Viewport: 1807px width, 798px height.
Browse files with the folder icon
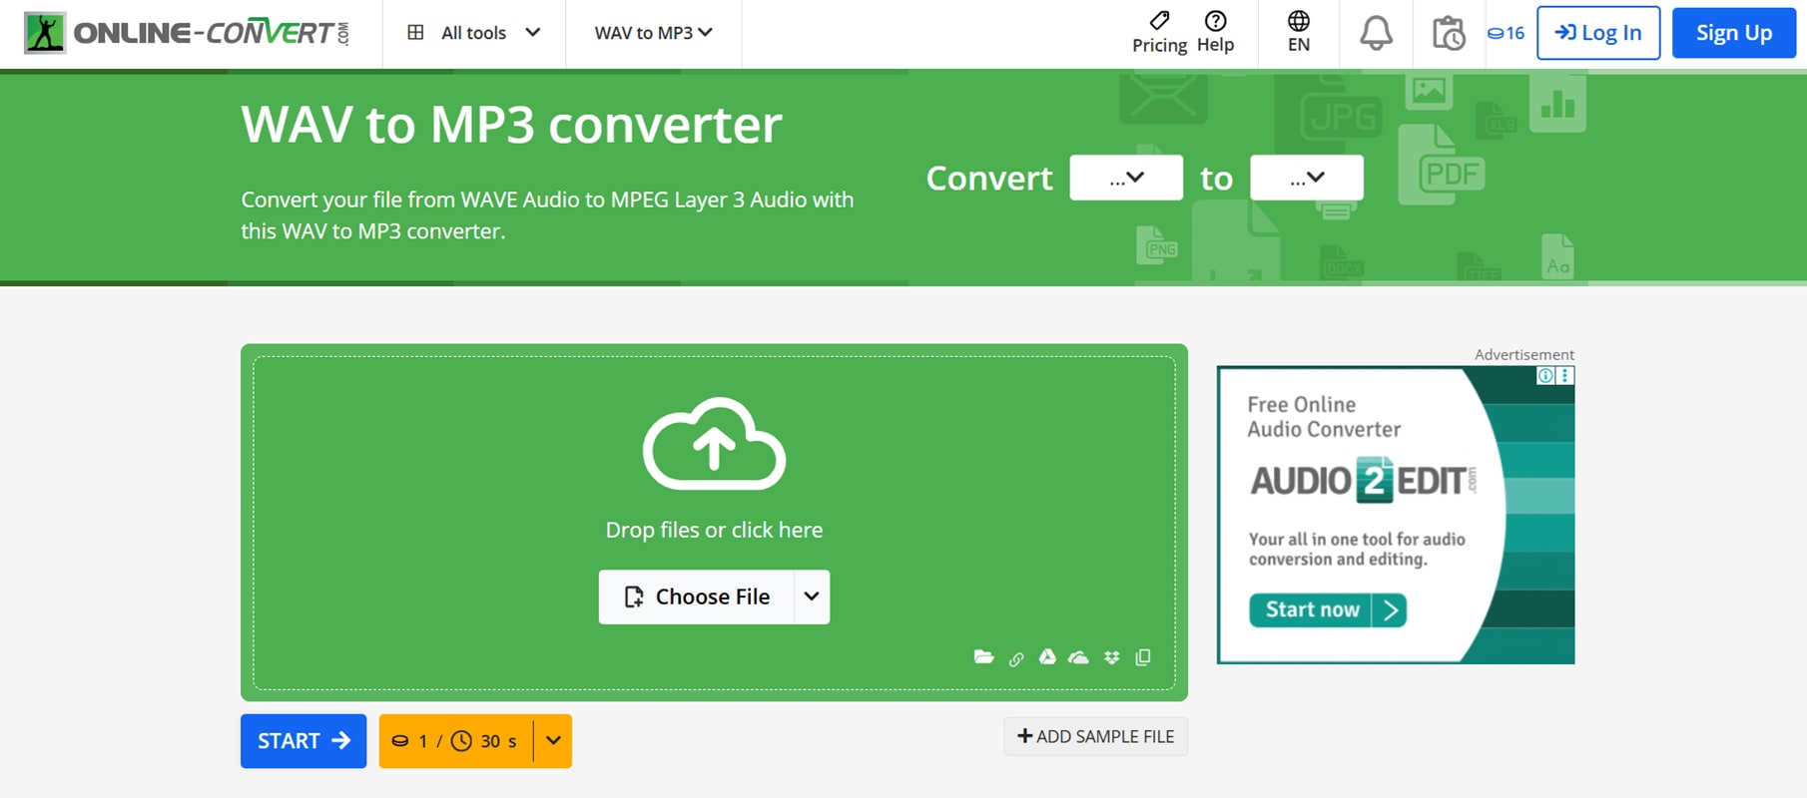click(984, 656)
